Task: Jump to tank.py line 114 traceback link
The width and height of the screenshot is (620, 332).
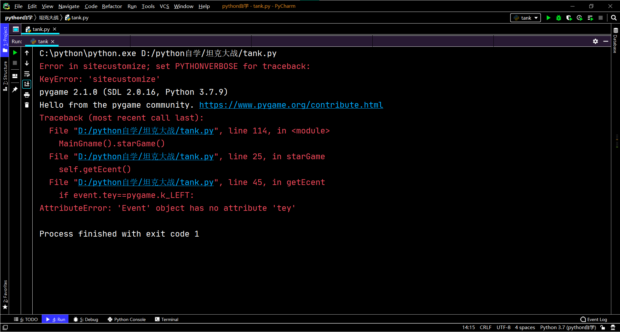Action: (146, 131)
